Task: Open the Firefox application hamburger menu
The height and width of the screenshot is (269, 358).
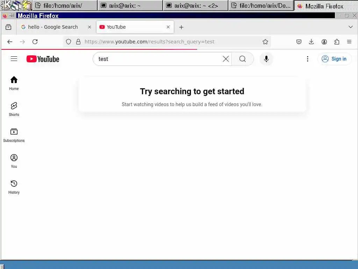Action: point(349,42)
